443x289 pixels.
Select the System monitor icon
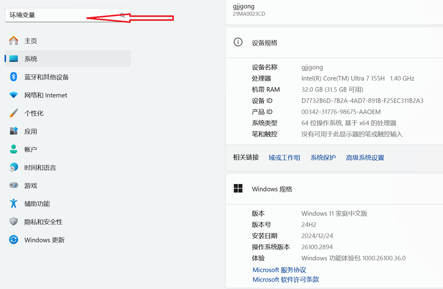13,59
